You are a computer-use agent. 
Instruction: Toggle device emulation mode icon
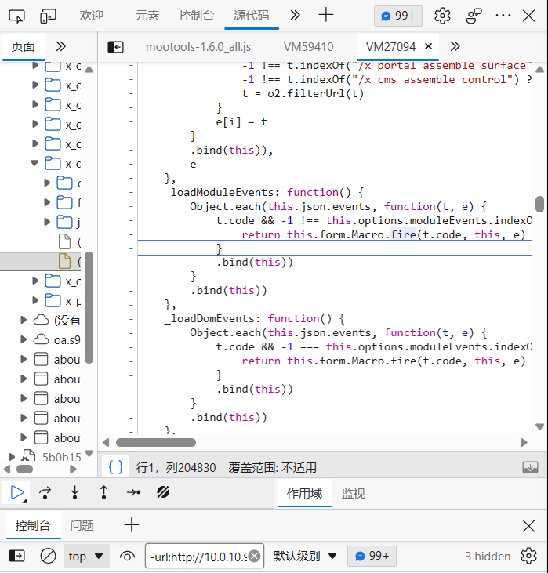[x=48, y=16]
